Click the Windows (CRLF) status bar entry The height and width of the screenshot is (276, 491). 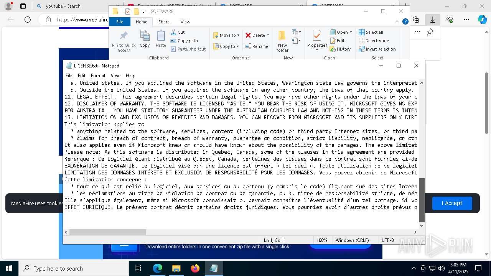[352, 240]
